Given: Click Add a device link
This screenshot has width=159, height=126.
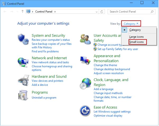Looking at the screenshot, I should [40, 85].
